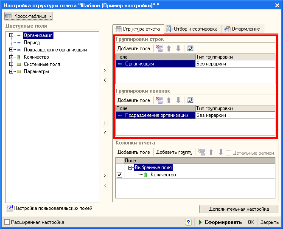Toggle the Детальные записи checkbox
The width and height of the screenshot is (283, 229).
coord(229,153)
